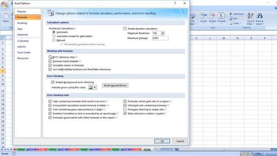Screen dimensions: 277x156
Task: Select row 7 header in worksheet
Action: point(3,71)
